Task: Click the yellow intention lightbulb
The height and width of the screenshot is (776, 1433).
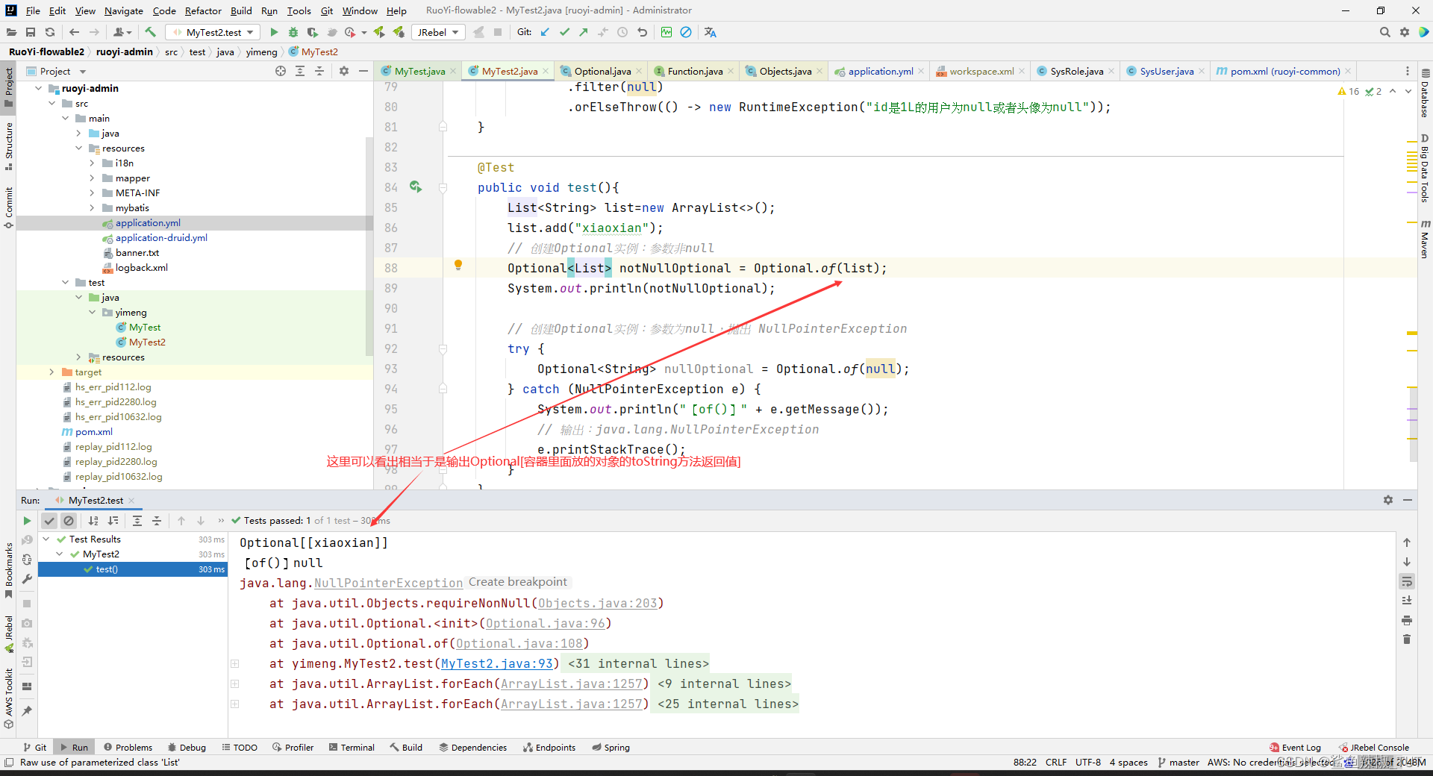Action: [x=458, y=265]
